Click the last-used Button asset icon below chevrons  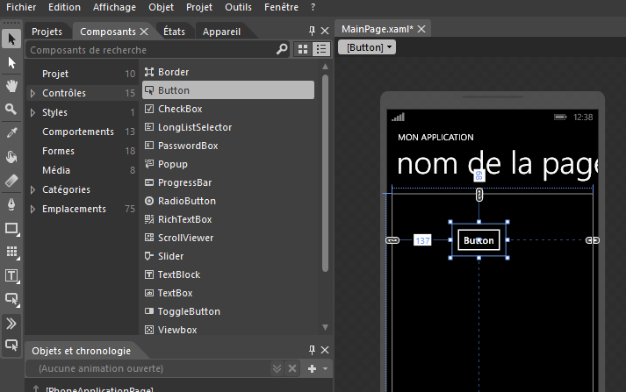point(11,346)
